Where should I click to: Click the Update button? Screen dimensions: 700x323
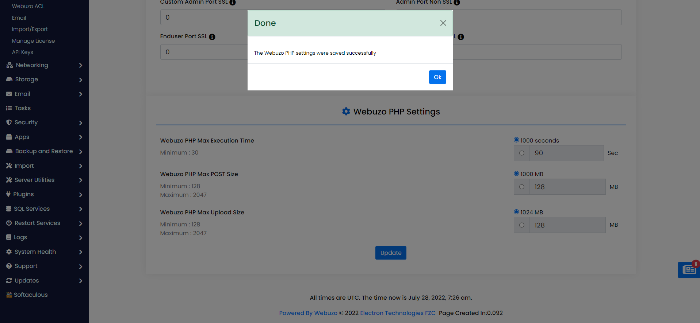(x=390, y=253)
